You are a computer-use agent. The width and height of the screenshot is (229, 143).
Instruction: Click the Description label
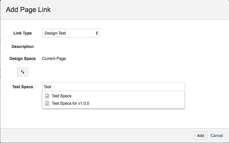coord(23,47)
